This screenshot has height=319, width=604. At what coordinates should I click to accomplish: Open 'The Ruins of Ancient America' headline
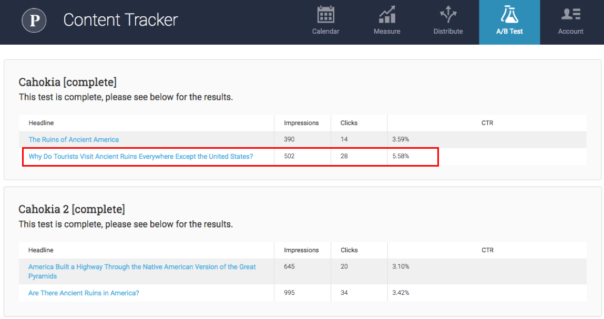pyautogui.click(x=74, y=140)
